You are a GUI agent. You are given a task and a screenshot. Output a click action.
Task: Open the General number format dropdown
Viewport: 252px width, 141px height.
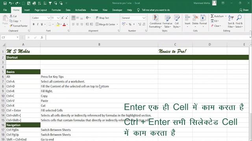point(144,18)
